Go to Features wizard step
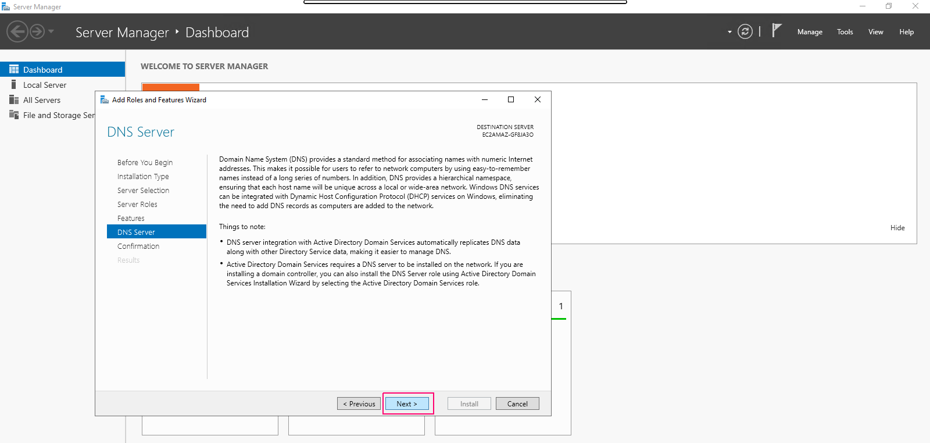The height and width of the screenshot is (443, 930). [131, 218]
